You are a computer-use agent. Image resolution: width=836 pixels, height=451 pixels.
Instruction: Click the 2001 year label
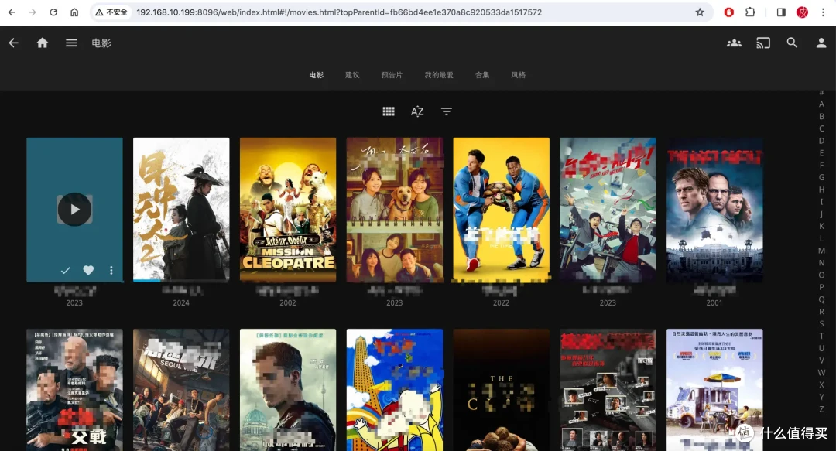click(x=714, y=302)
